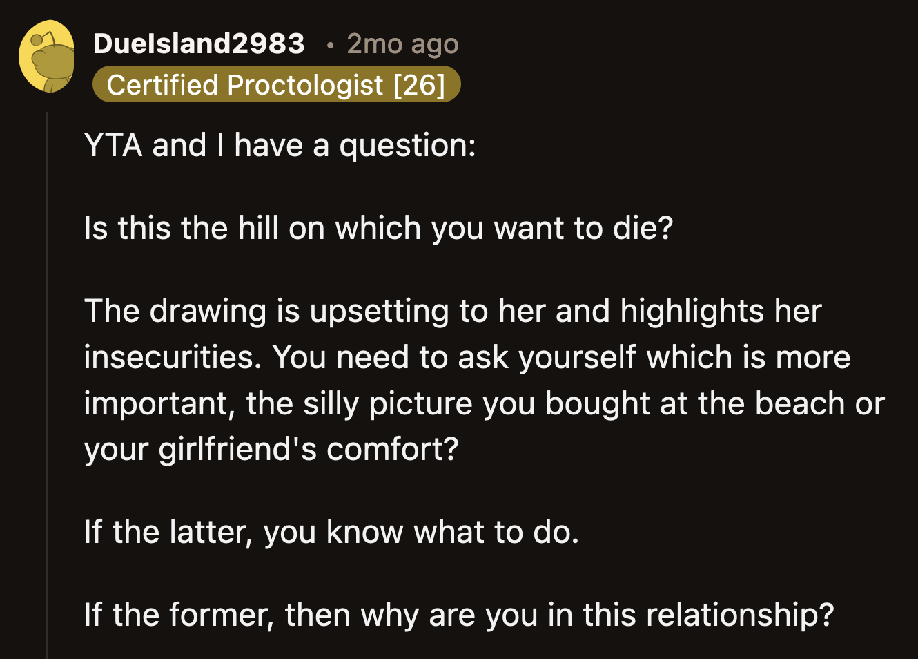Click the thread line to hide replies
Image resolution: width=918 pixels, height=659 pixels.
46,380
